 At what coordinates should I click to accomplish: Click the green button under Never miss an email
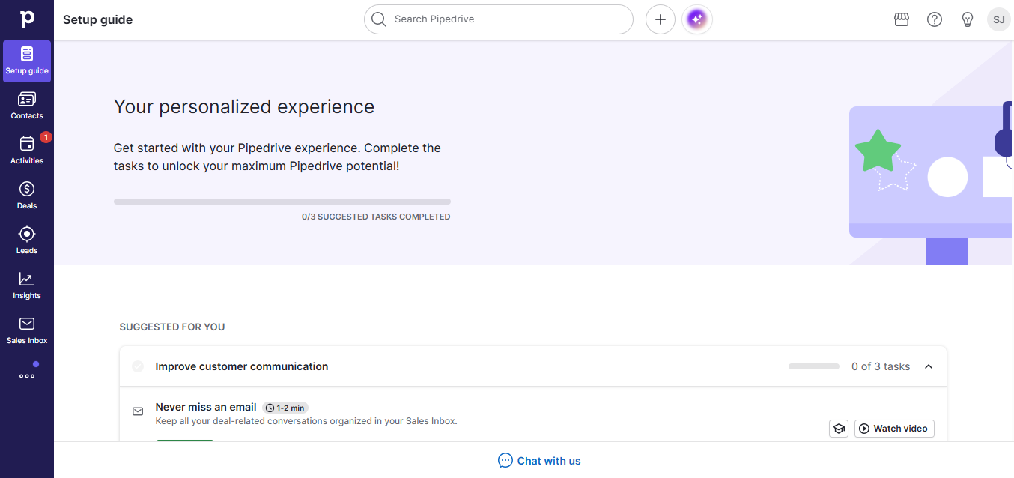coord(185,441)
